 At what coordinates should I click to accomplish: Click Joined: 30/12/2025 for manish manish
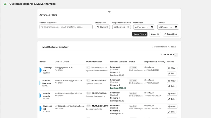(x=153, y=96)
